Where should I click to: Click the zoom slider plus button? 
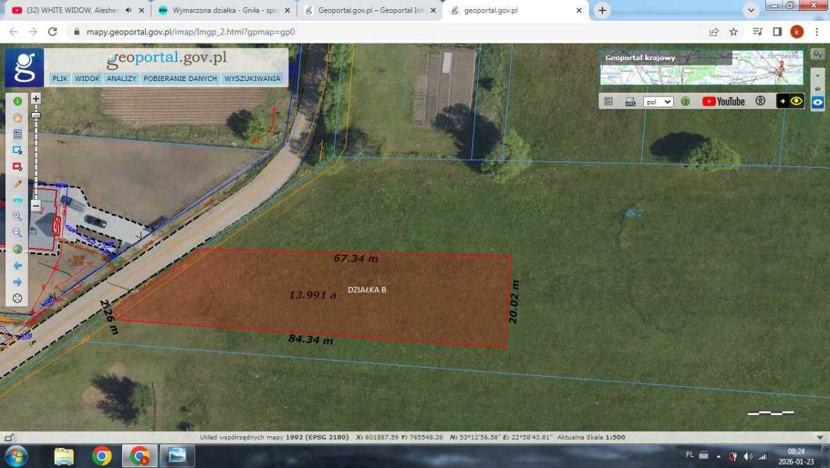[x=36, y=99]
